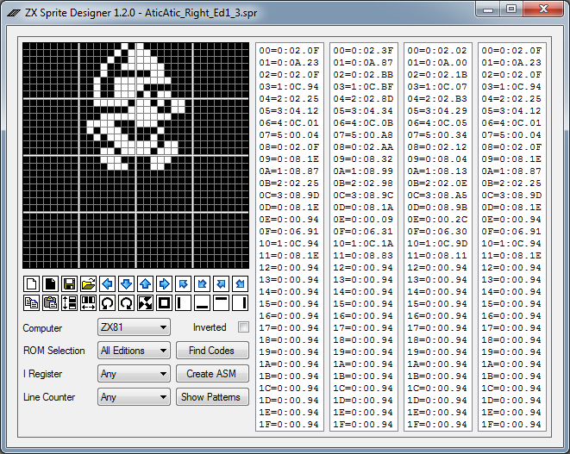Click the Computer label
The width and height of the screenshot is (570, 454).
tap(42, 328)
